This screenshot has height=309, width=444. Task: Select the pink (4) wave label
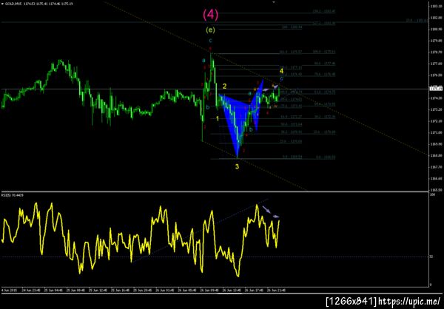(x=211, y=15)
